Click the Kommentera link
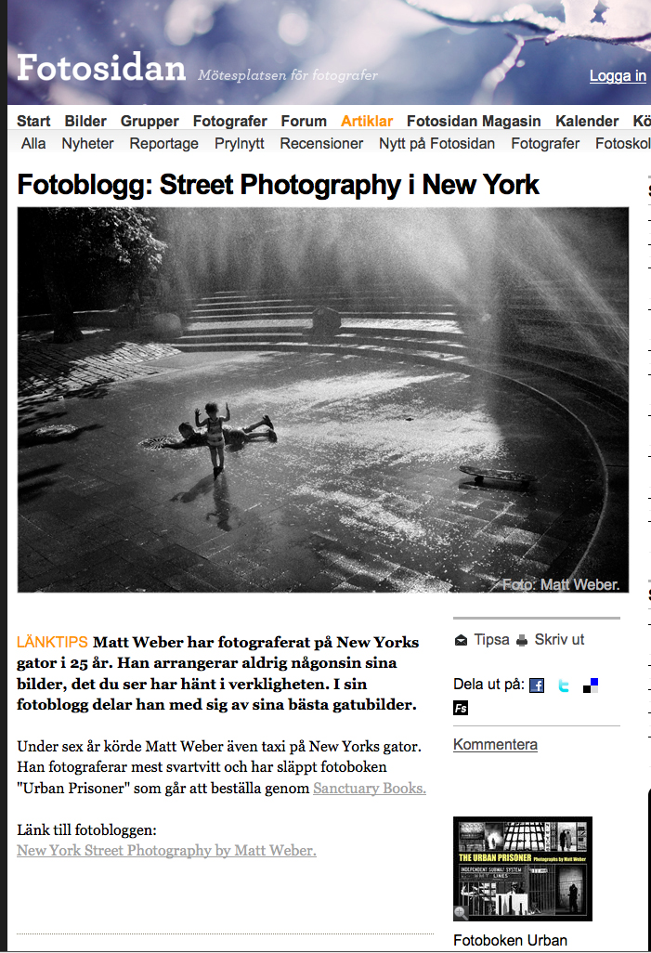 click(495, 745)
